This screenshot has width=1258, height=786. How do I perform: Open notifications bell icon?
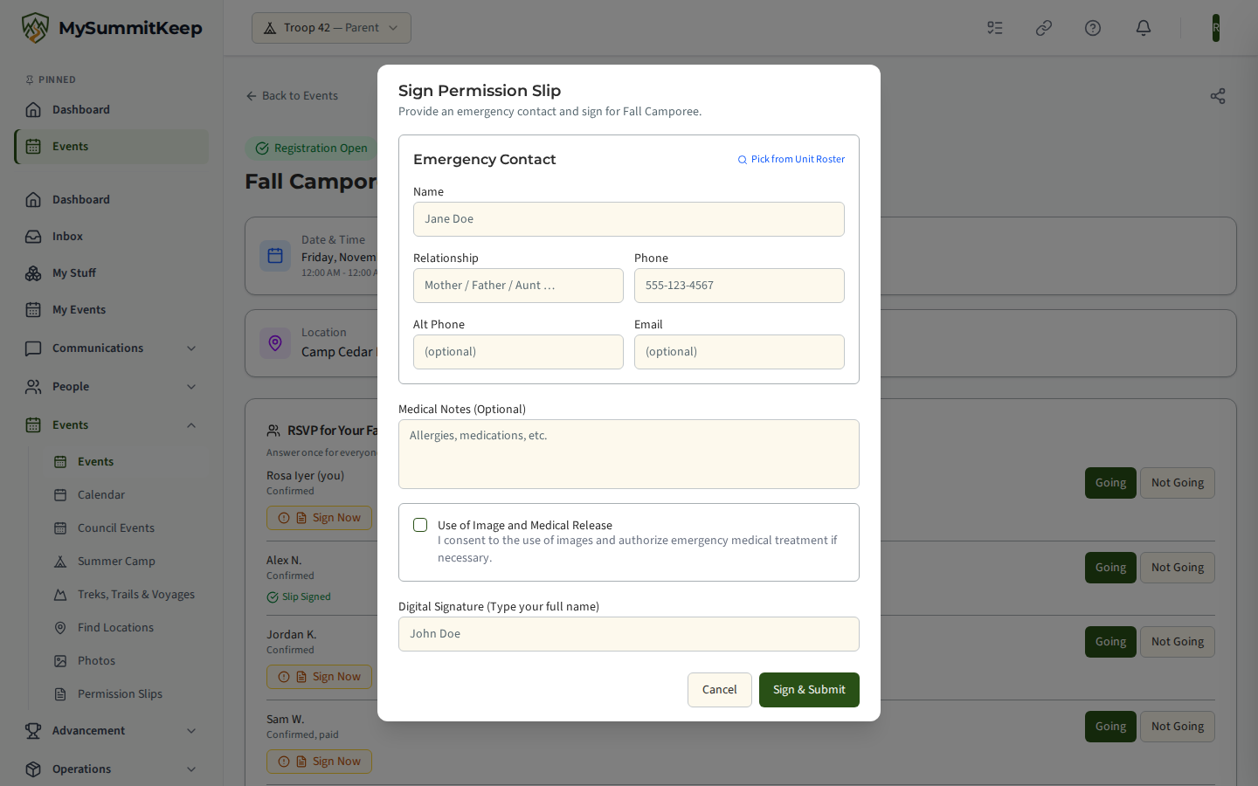[1144, 28]
